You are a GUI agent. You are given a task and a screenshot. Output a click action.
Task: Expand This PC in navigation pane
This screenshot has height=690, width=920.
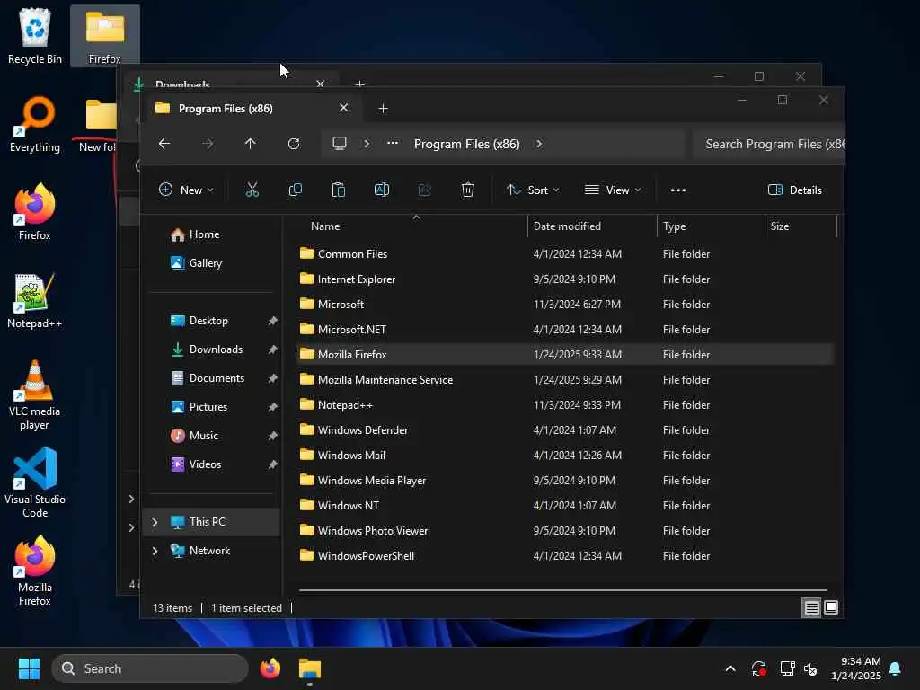coord(155,522)
